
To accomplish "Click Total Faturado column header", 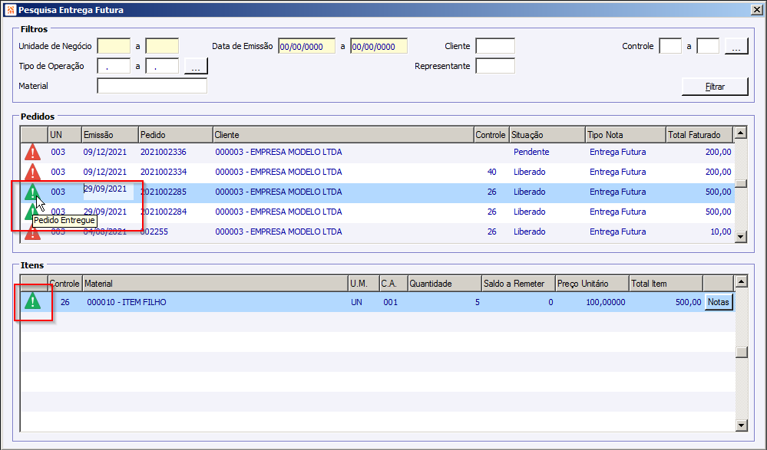I will [x=699, y=135].
